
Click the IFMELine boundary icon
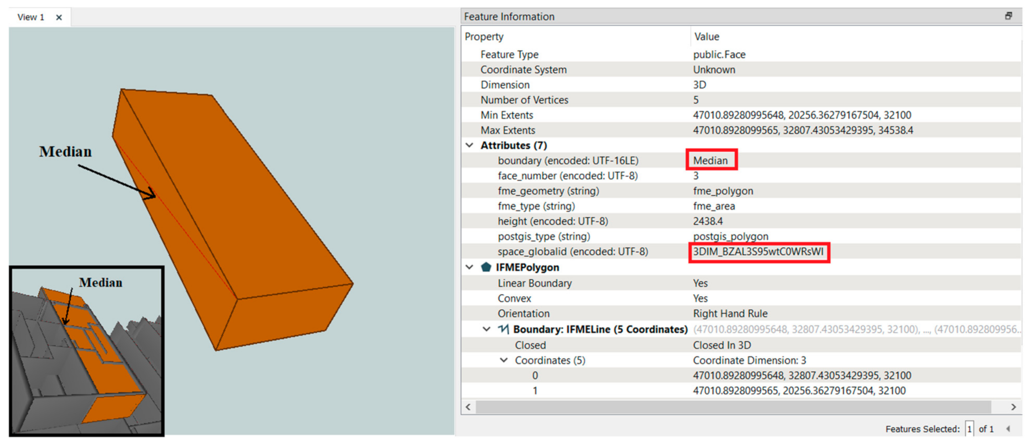[503, 330]
